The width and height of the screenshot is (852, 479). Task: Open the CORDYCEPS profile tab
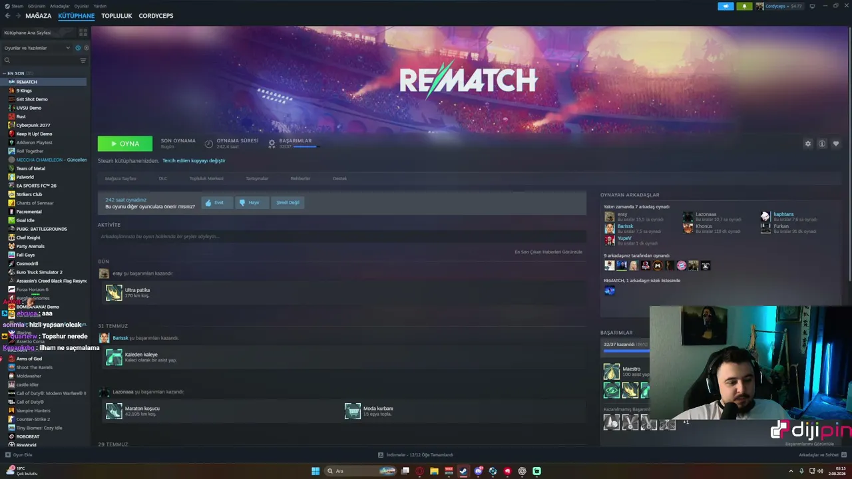tap(156, 16)
